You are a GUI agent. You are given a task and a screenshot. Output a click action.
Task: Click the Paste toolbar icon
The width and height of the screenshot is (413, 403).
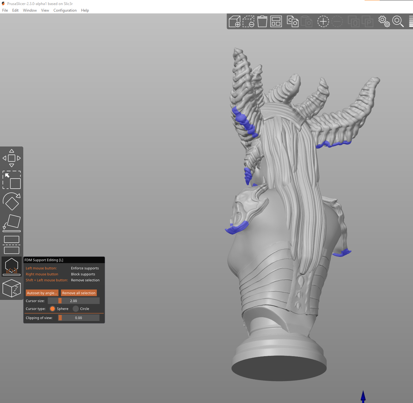coord(306,21)
